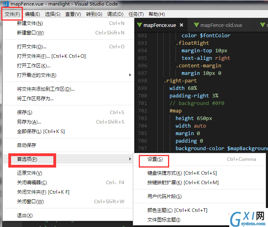
Task: Select 打开文件(O)... menu entry
Action: click(68, 47)
